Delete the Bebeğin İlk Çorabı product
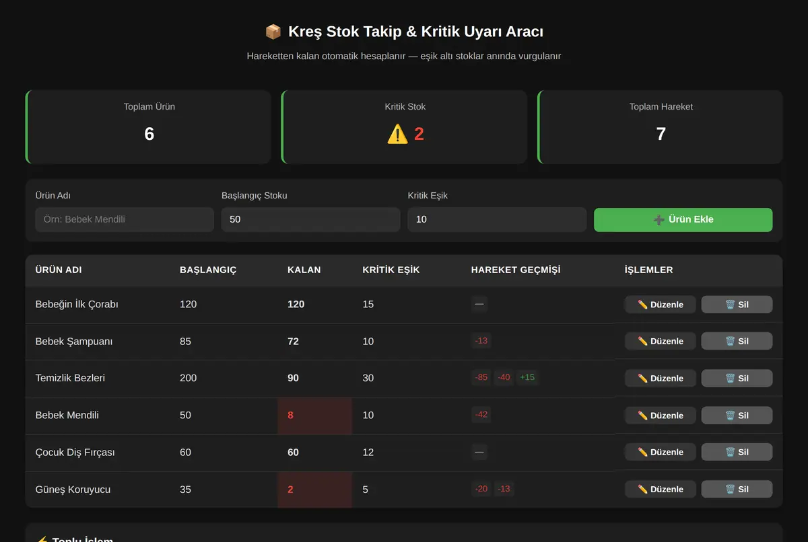The width and height of the screenshot is (808, 542). (x=737, y=305)
